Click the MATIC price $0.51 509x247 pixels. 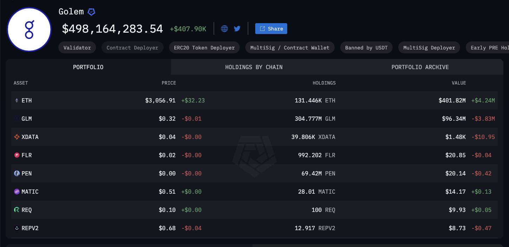(167, 192)
